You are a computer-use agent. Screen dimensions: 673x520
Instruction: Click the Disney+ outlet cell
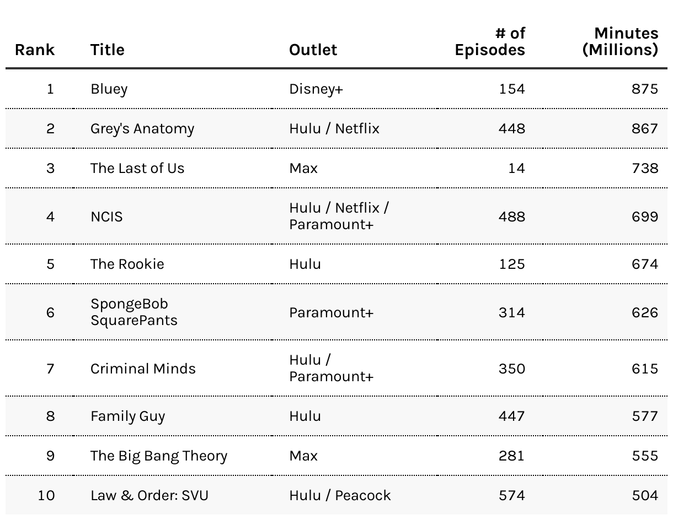(x=316, y=89)
